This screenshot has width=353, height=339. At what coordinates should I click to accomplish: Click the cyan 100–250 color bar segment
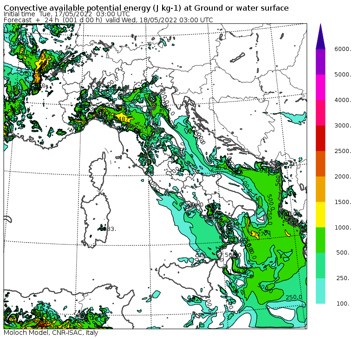point(320,291)
